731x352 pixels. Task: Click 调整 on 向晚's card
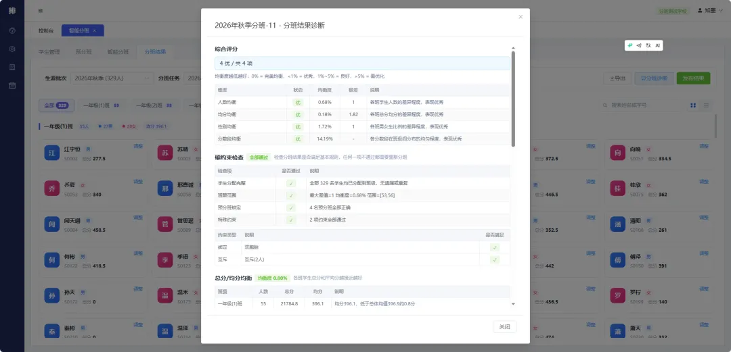(705, 146)
